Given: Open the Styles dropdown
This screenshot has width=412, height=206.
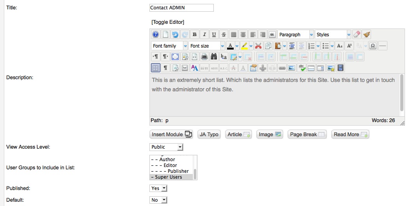Looking at the screenshot, I should [333, 34].
